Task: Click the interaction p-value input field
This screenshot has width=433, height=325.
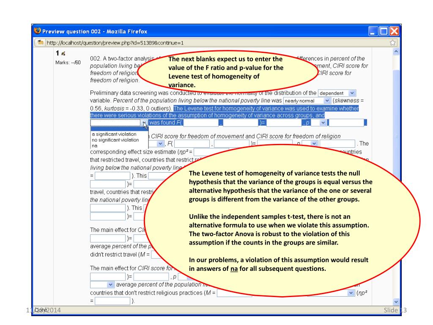Action: [x=337, y=144]
